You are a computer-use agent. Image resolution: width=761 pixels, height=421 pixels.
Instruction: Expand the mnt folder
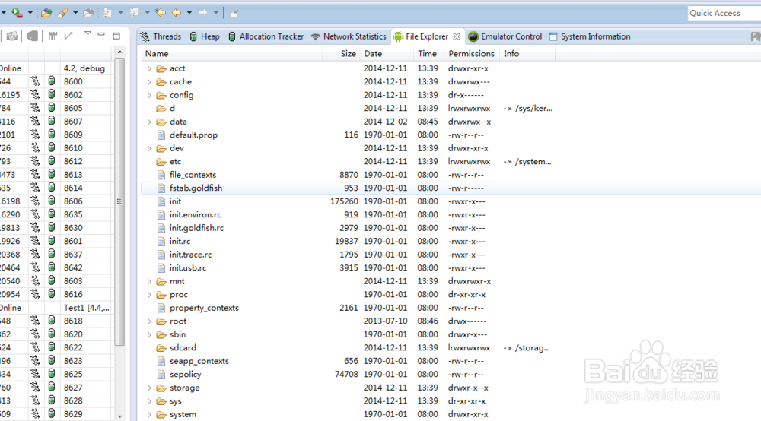pos(149,281)
